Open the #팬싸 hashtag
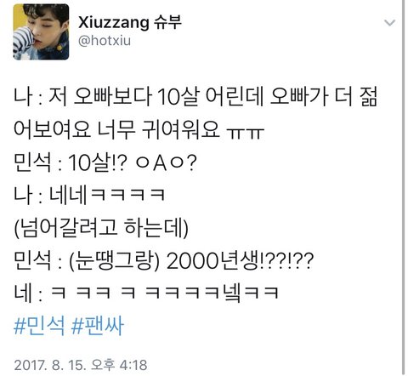 [97, 326]
